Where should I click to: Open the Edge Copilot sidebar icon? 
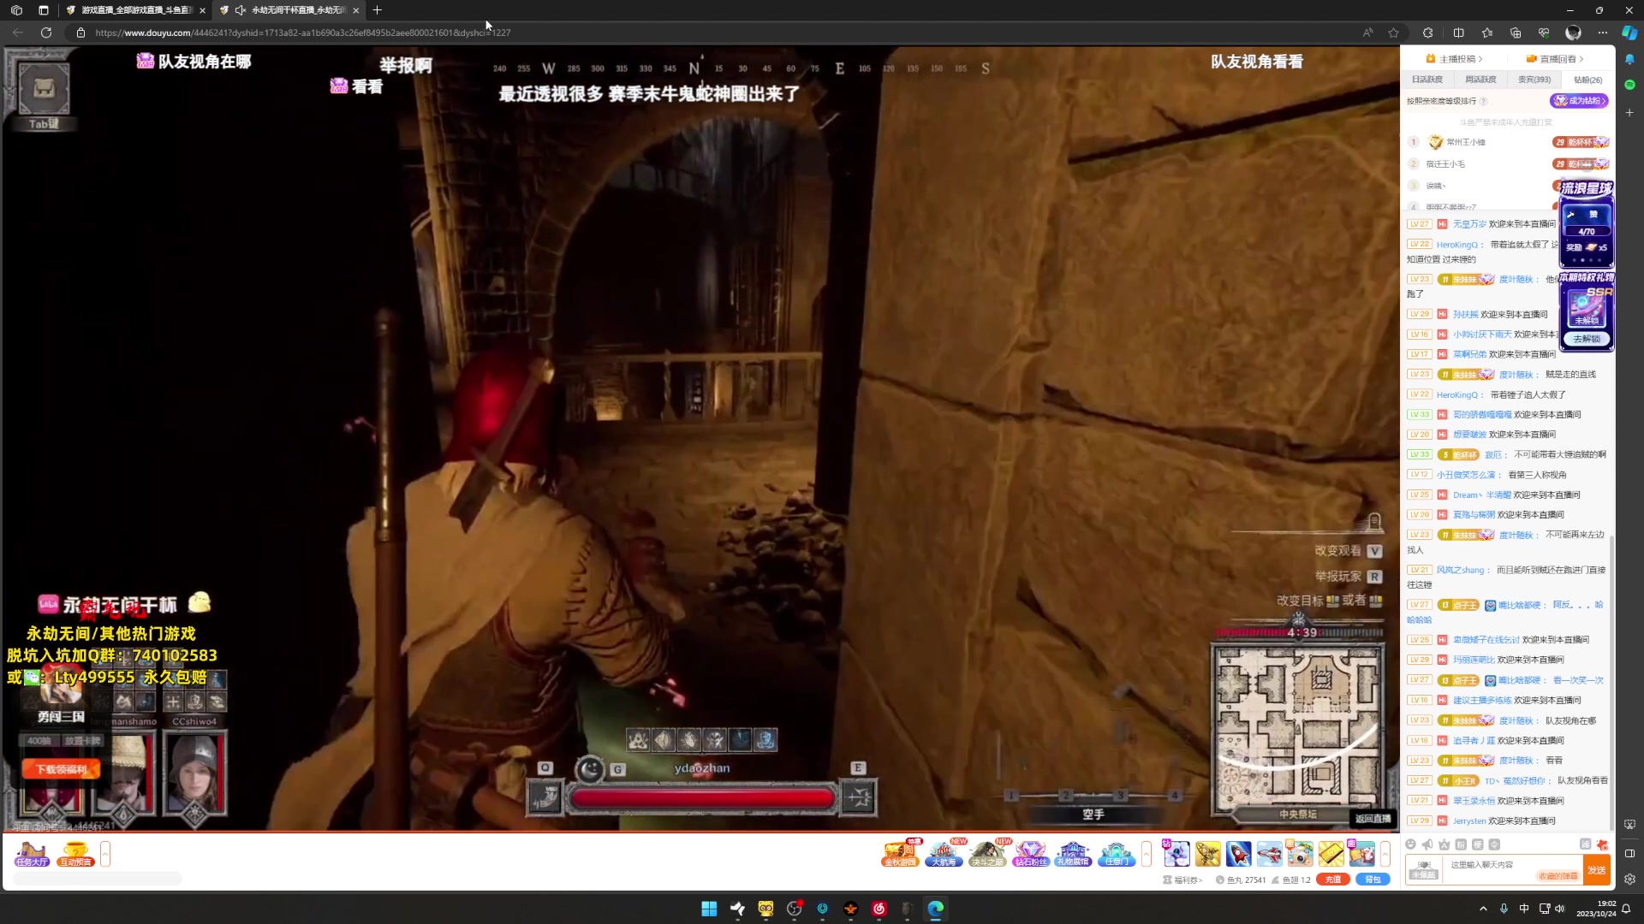tap(1629, 33)
